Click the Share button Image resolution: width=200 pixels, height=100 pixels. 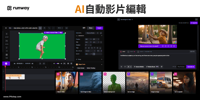click(91, 28)
